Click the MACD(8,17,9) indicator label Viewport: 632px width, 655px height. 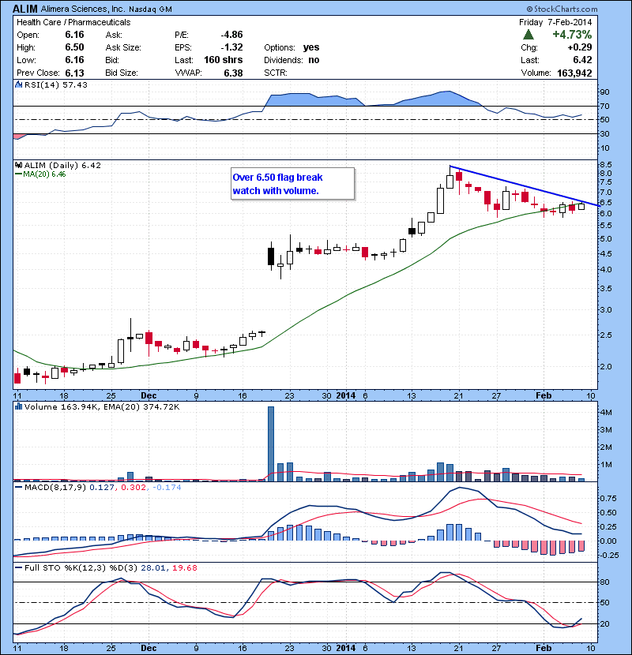(x=55, y=487)
